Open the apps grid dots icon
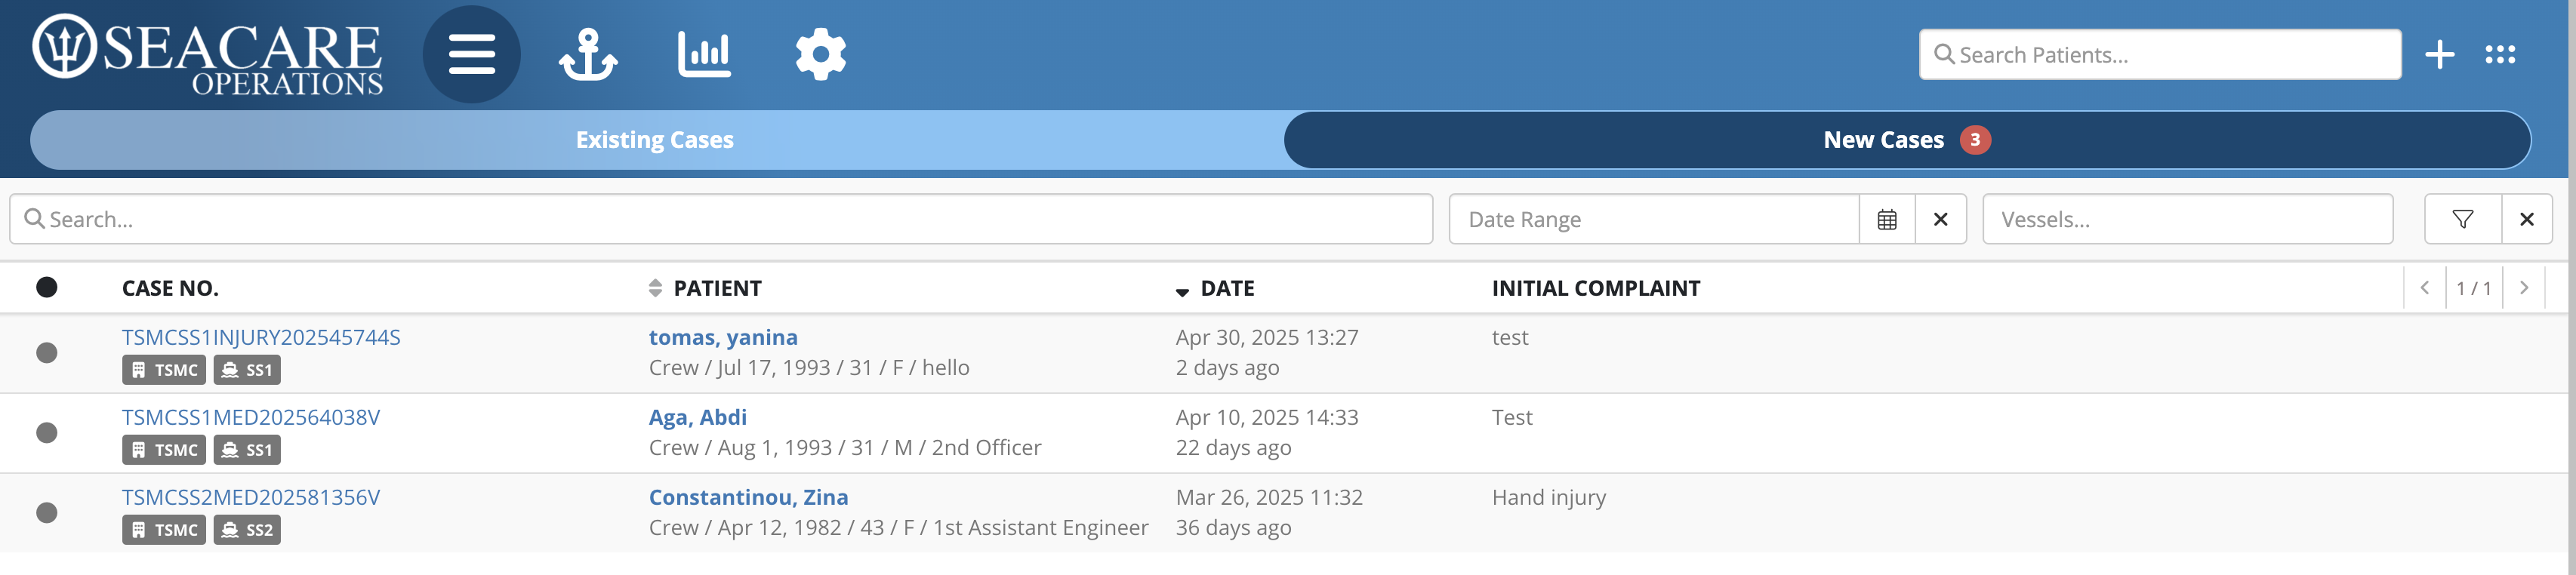 click(x=2500, y=54)
